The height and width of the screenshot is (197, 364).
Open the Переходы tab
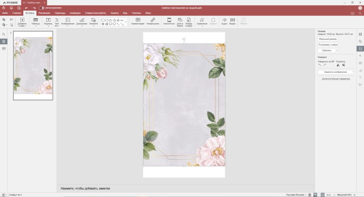[x=60, y=13]
